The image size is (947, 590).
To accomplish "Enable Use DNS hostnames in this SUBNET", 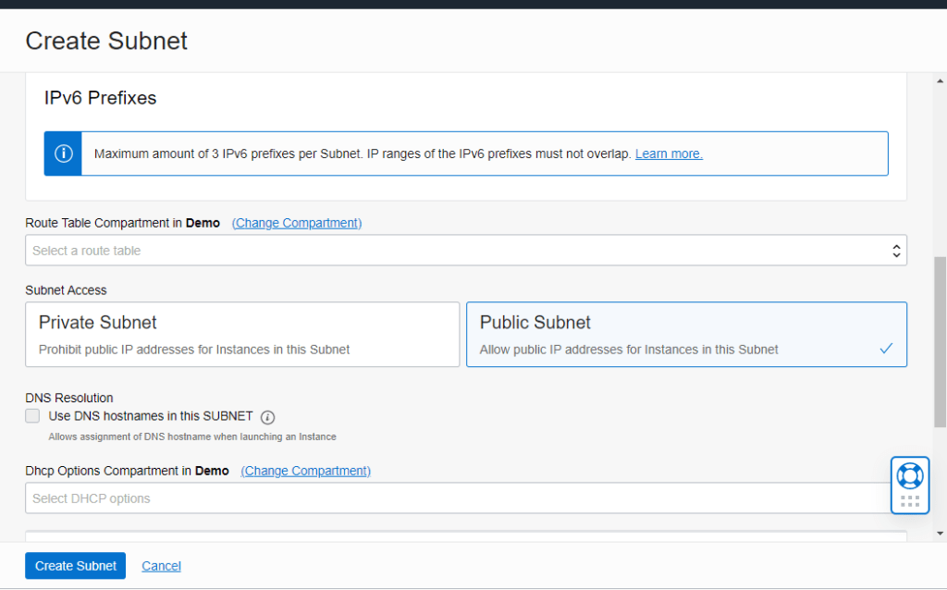I will click(33, 416).
